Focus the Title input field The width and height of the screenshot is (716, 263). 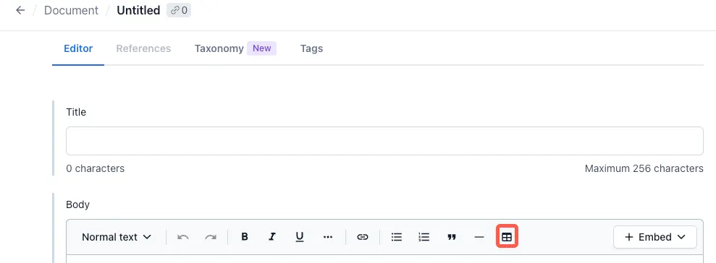pyautogui.click(x=384, y=141)
